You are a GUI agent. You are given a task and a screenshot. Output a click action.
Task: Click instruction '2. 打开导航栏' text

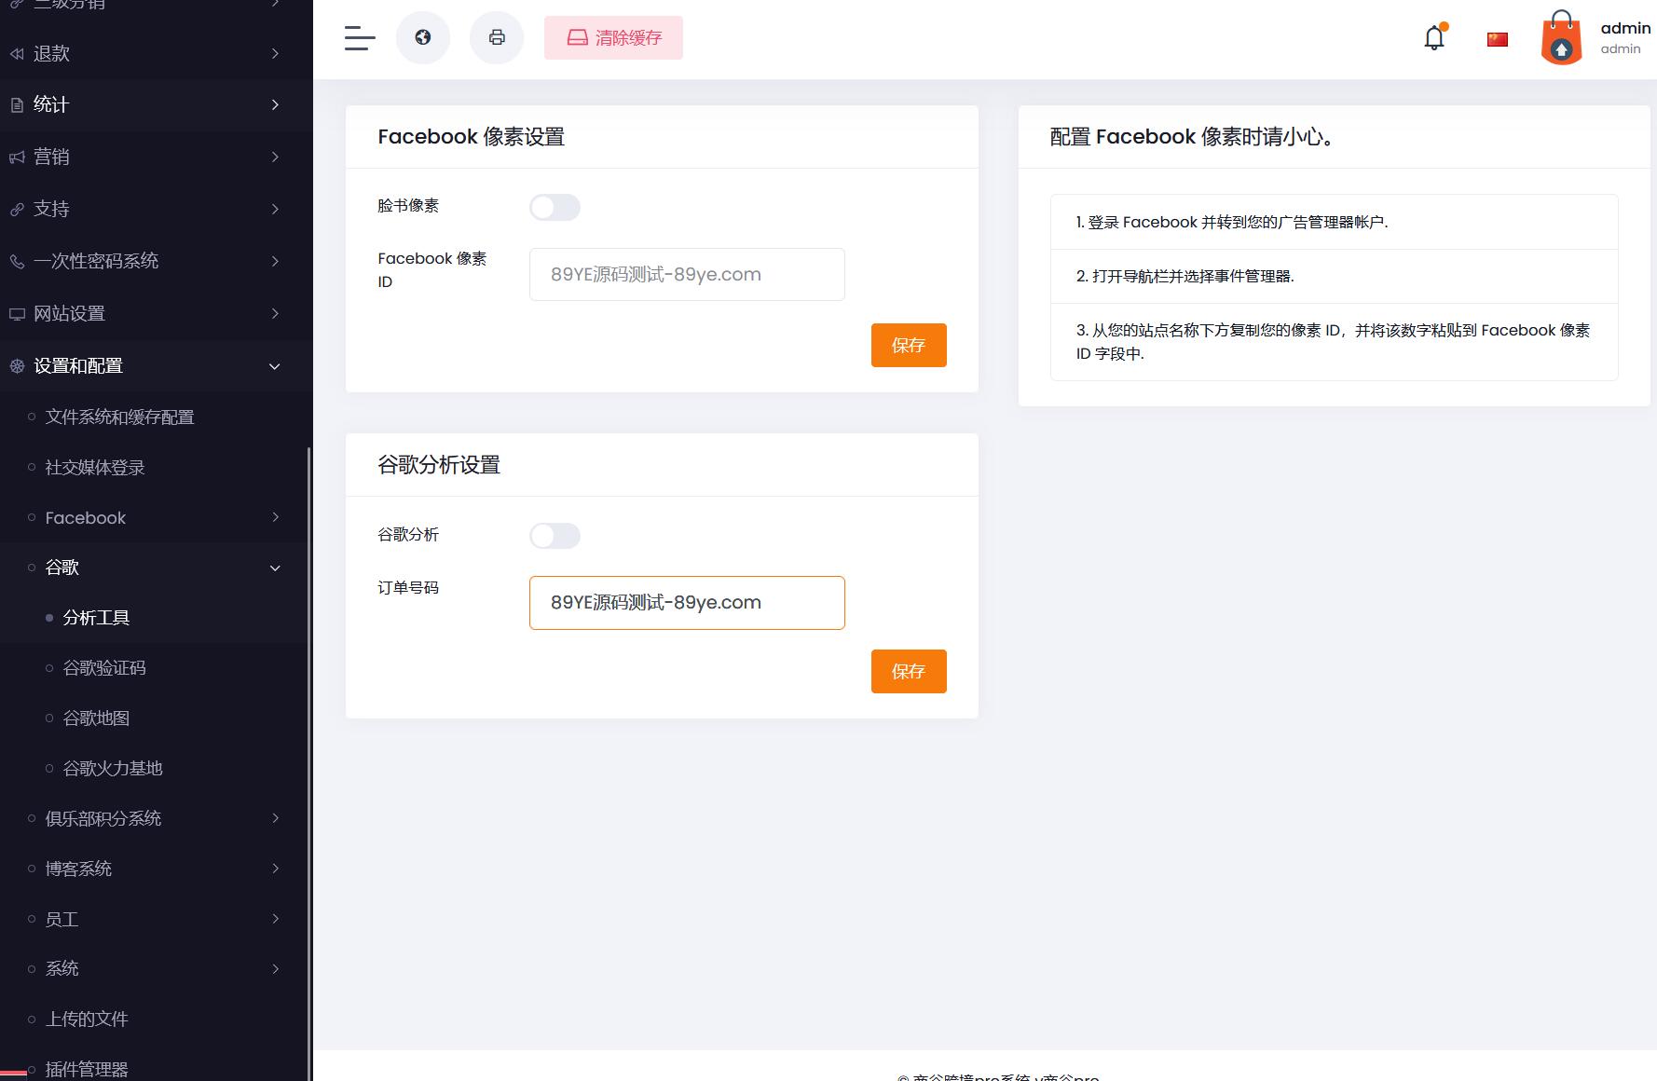[1185, 276]
